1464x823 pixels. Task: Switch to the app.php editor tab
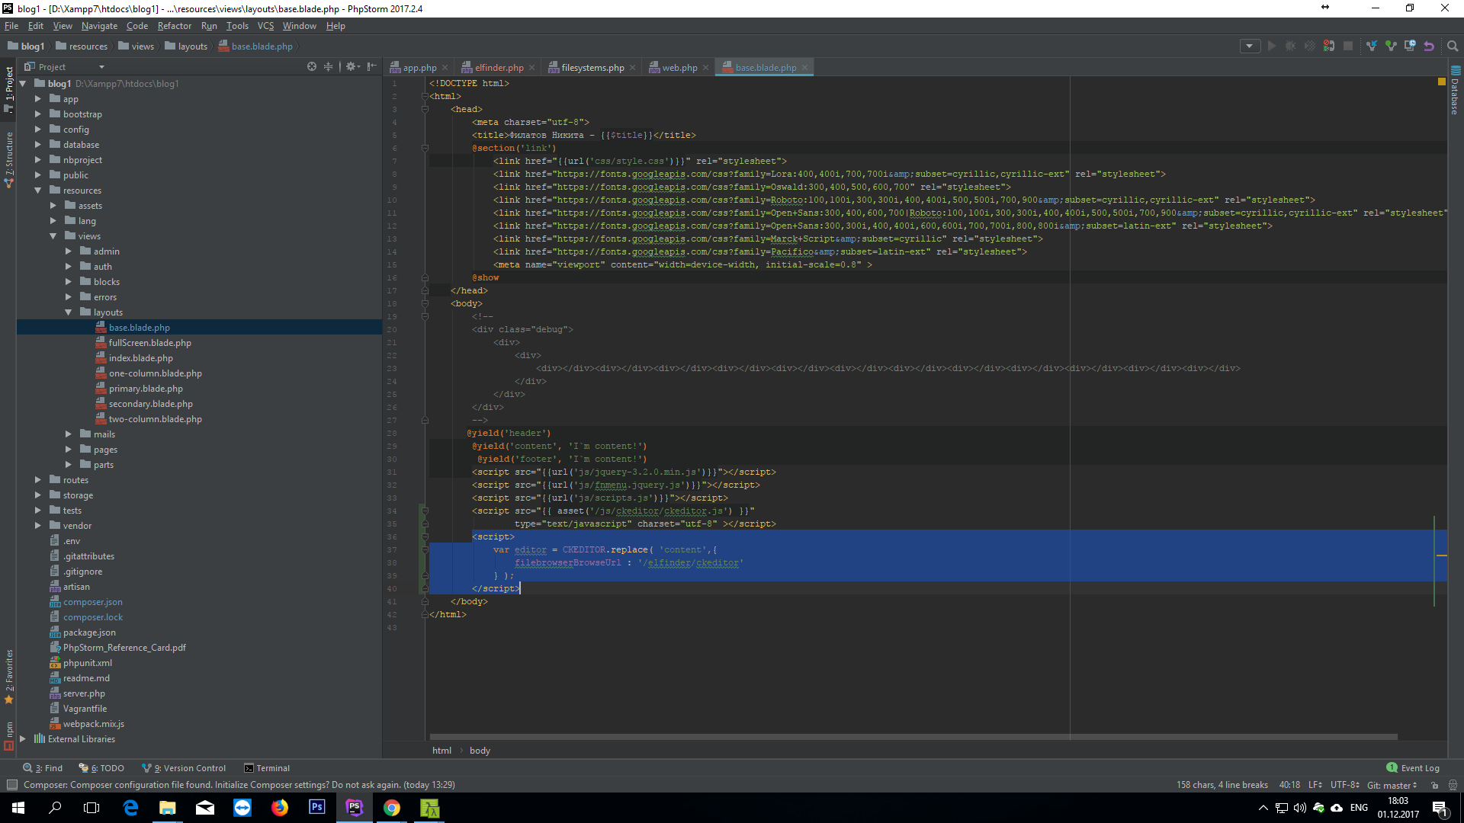(x=419, y=68)
